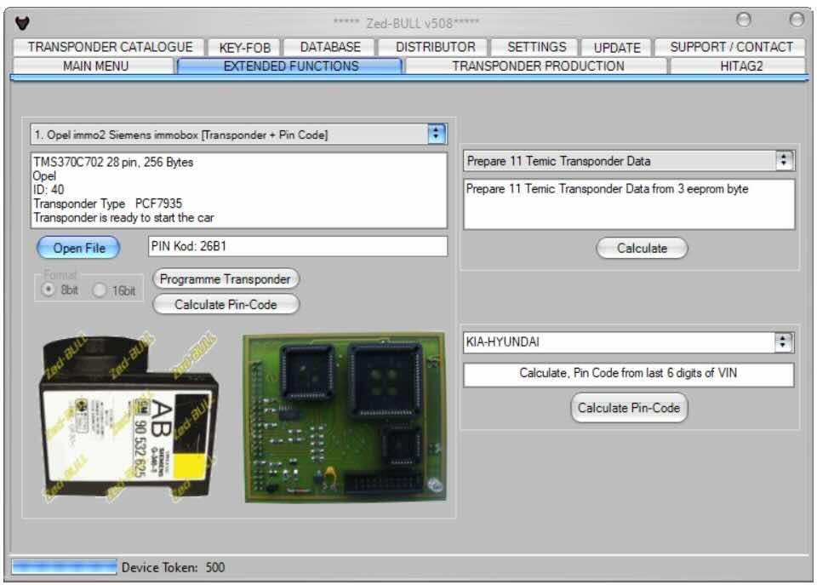Click Calculate Pin-Code in the KIA-HYUNDAI panel
This screenshot has height=585, width=817.
point(629,408)
